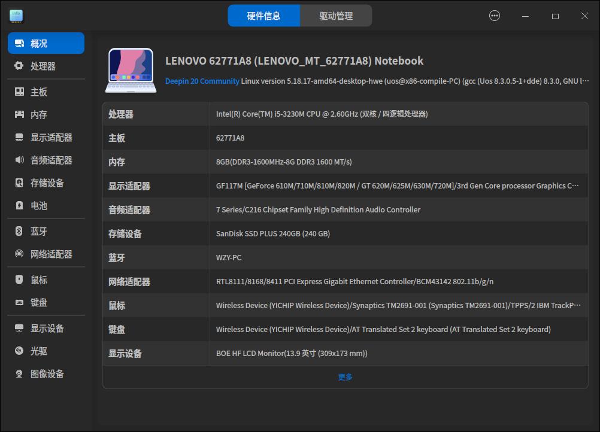
Task: Click the device manager app icon in titlebar
Action: 16,16
